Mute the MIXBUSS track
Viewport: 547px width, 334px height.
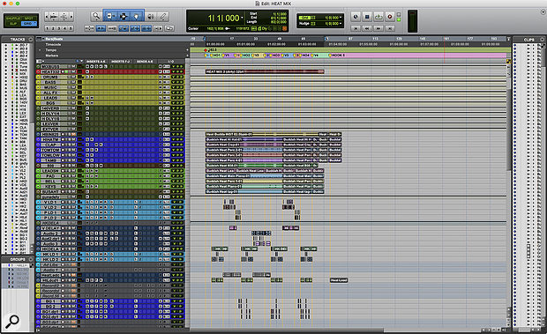pyautogui.click(x=74, y=66)
